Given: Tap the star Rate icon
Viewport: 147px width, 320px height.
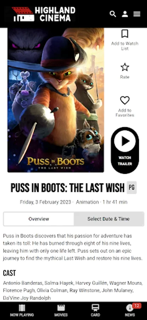Looking at the screenshot, I should coord(125,67).
